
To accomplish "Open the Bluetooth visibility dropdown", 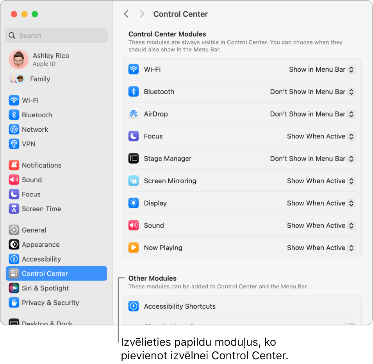I will coord(312,92).
